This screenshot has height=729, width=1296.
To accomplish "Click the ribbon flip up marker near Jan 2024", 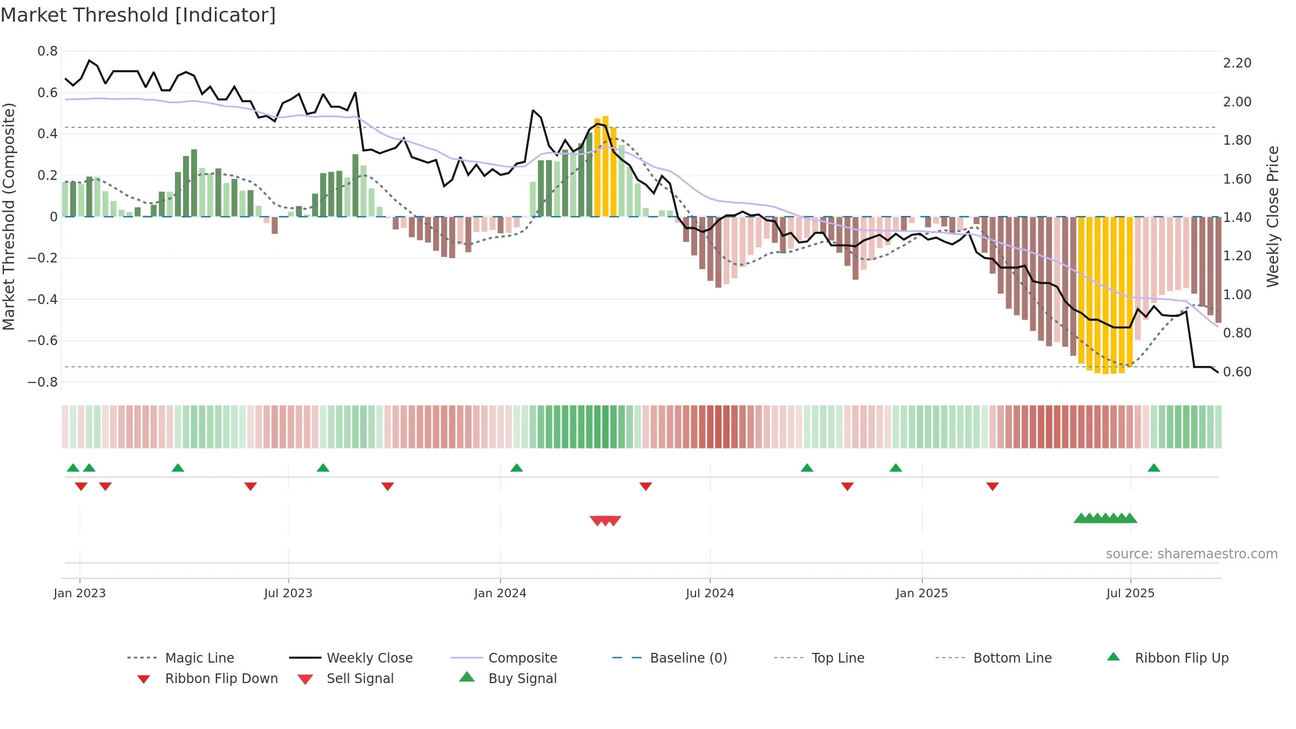I will pyautogui.click(x=517, y=468).
